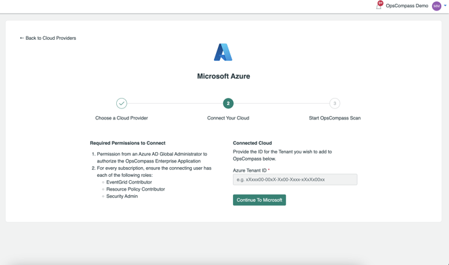Go back to Cloud Providers
Image resolution: width=449 pixels, height=265 pixels.
pyautogui.click(x=48, y=38)
